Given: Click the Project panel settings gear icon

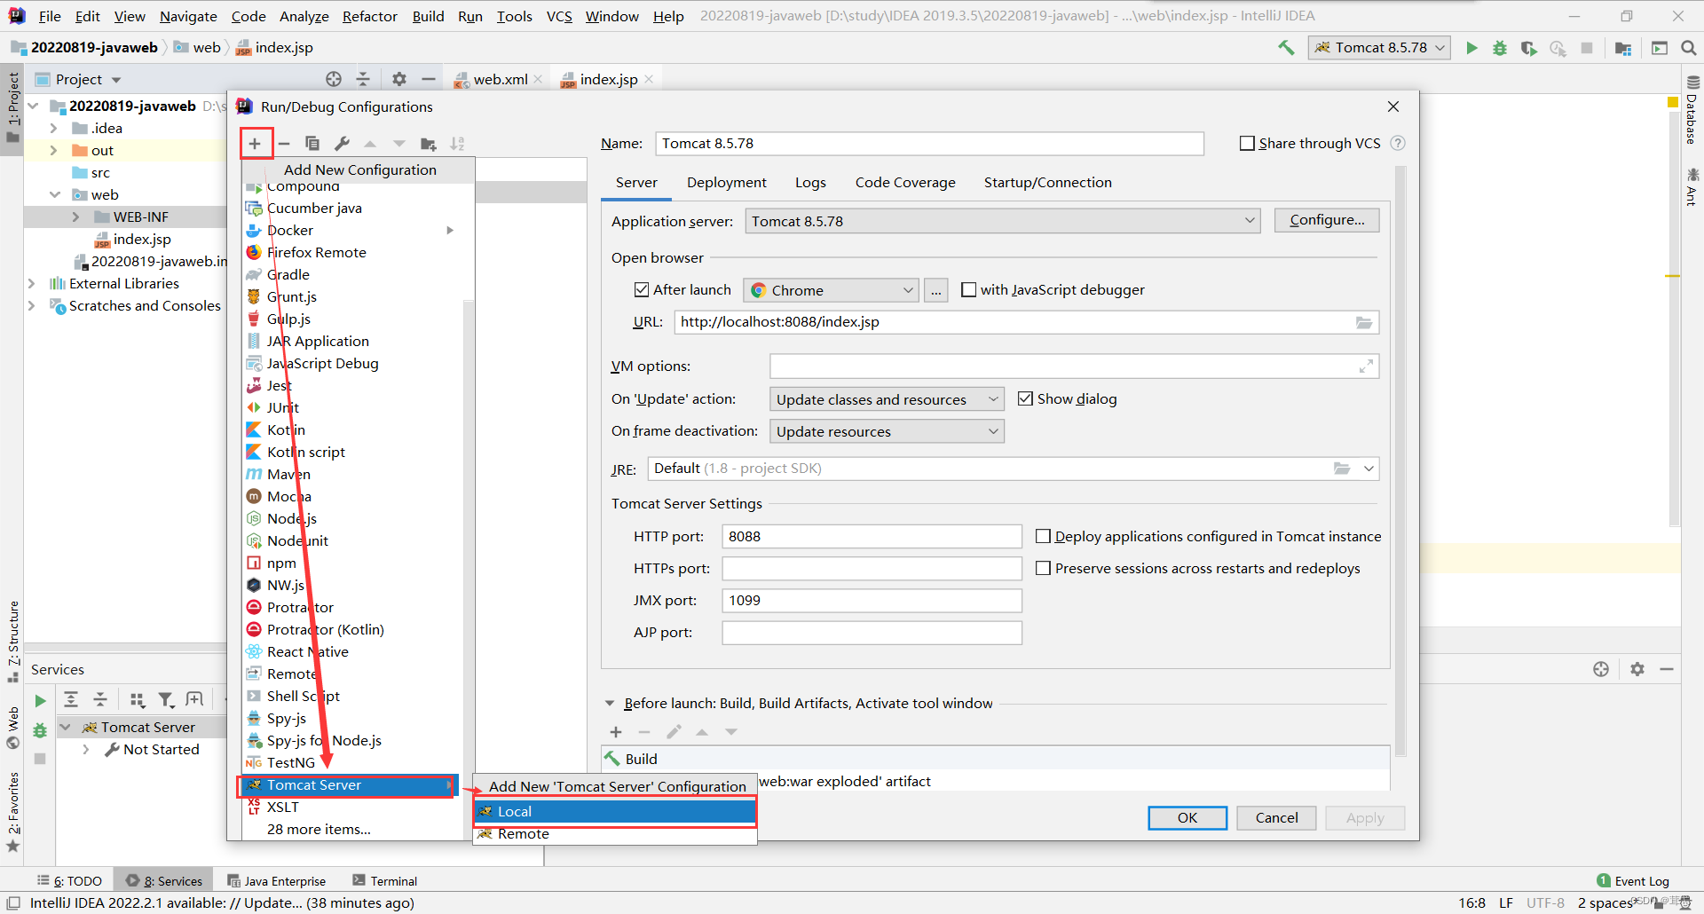Looking at the screenshot, I should [399, 79].
